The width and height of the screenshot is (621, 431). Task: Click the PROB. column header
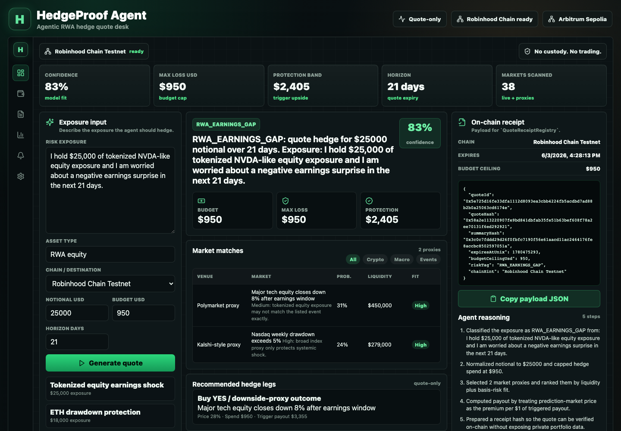[x=344, y=277]
